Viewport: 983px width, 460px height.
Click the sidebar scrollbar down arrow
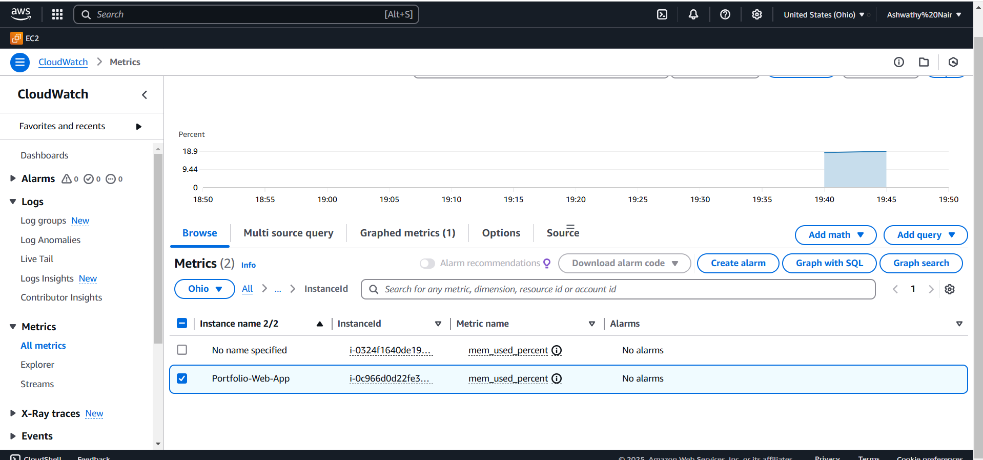coord(158,444)
